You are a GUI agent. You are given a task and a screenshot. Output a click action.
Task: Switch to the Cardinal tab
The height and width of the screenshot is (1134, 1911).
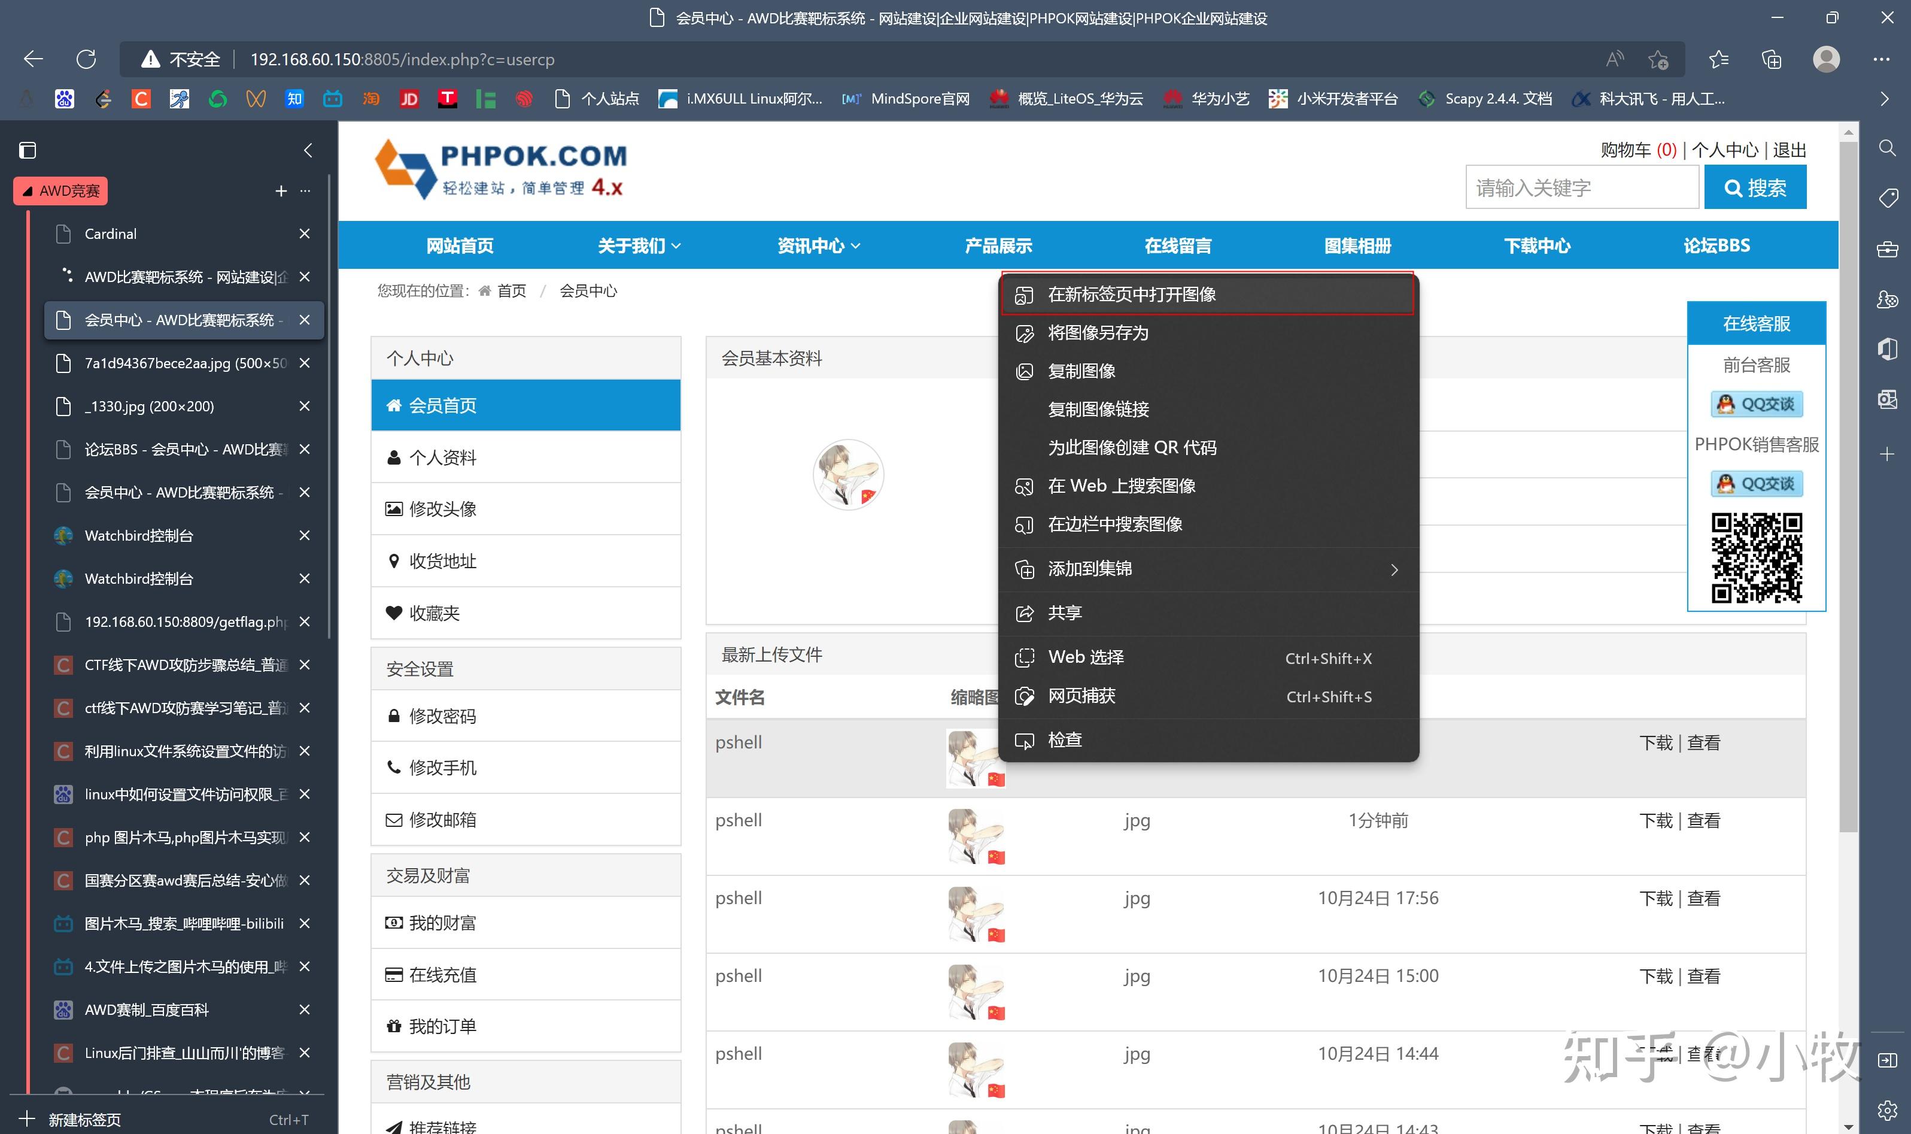(110, 233)
